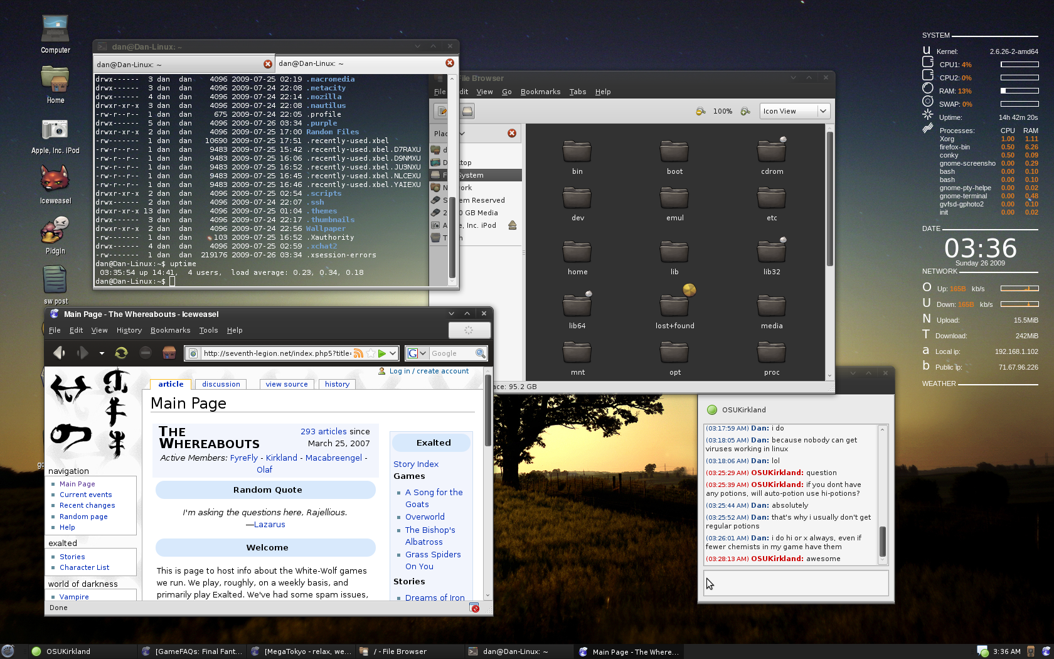
Task: Click the Reload button in Iceweasel
Action: coord(121,353)
